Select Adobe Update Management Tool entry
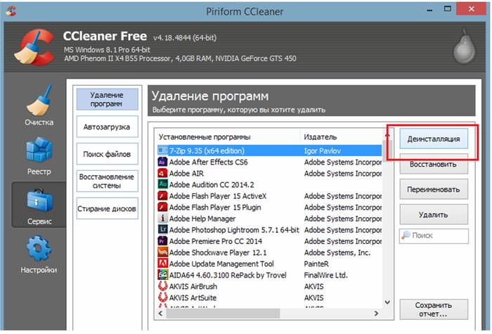The width and height of the screenshot is (492, 334). pos(269,264)
